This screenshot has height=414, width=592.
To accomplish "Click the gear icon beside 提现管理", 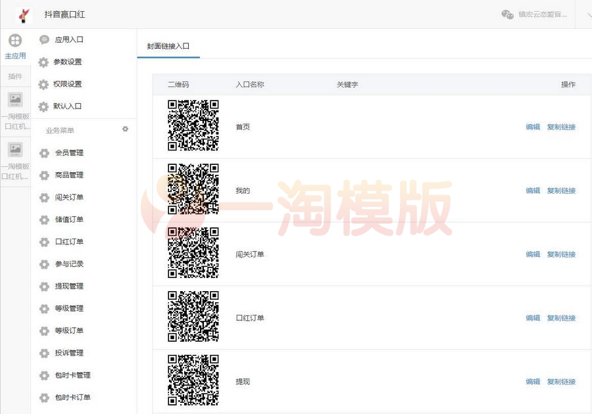I will (x=43, y=286).
